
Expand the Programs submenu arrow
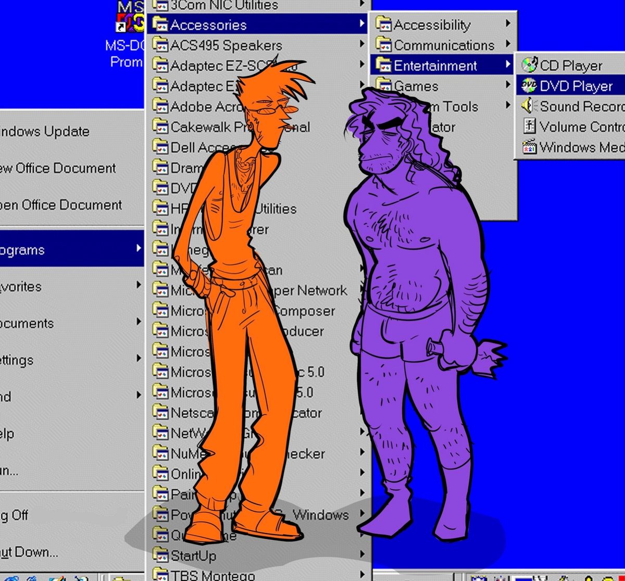pyautogui.click(x=139, y=248)
